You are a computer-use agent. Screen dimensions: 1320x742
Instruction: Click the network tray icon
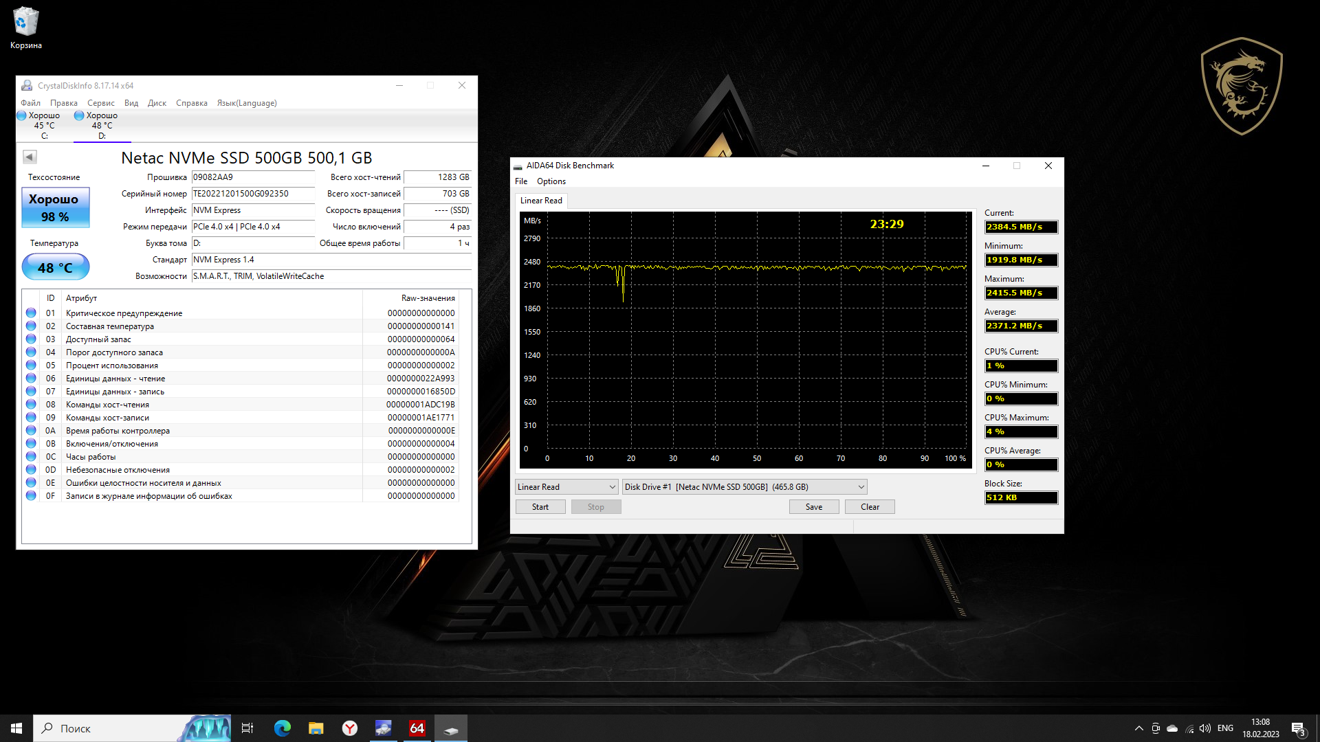pyautogui.click(x=1189, y=728)
